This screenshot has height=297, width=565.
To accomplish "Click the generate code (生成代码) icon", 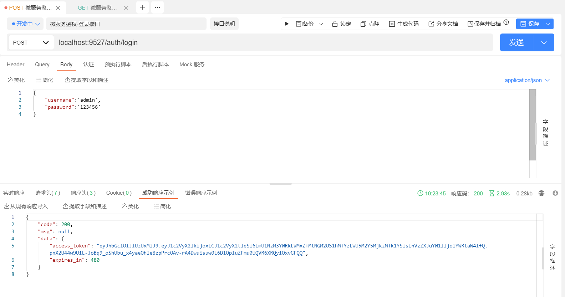I will [392, 24].
